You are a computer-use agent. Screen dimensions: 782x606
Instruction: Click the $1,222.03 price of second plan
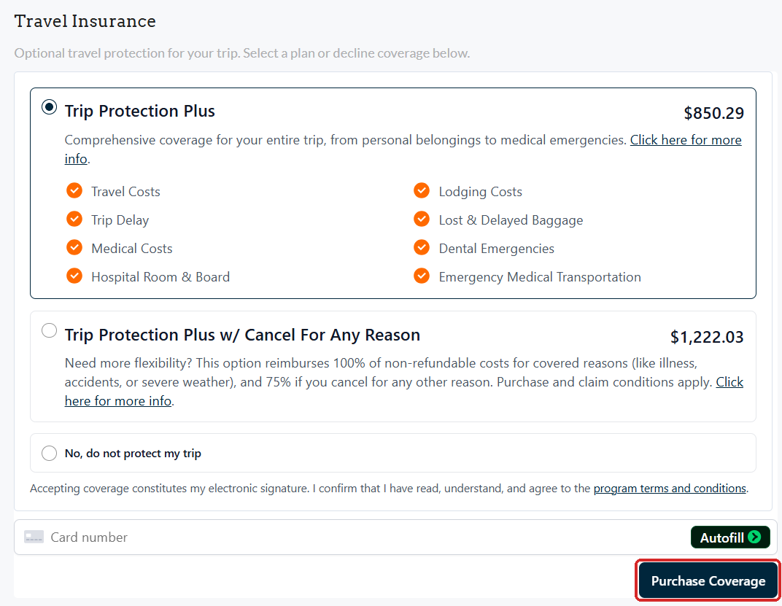pyautogui.click(x=707, y=337)
